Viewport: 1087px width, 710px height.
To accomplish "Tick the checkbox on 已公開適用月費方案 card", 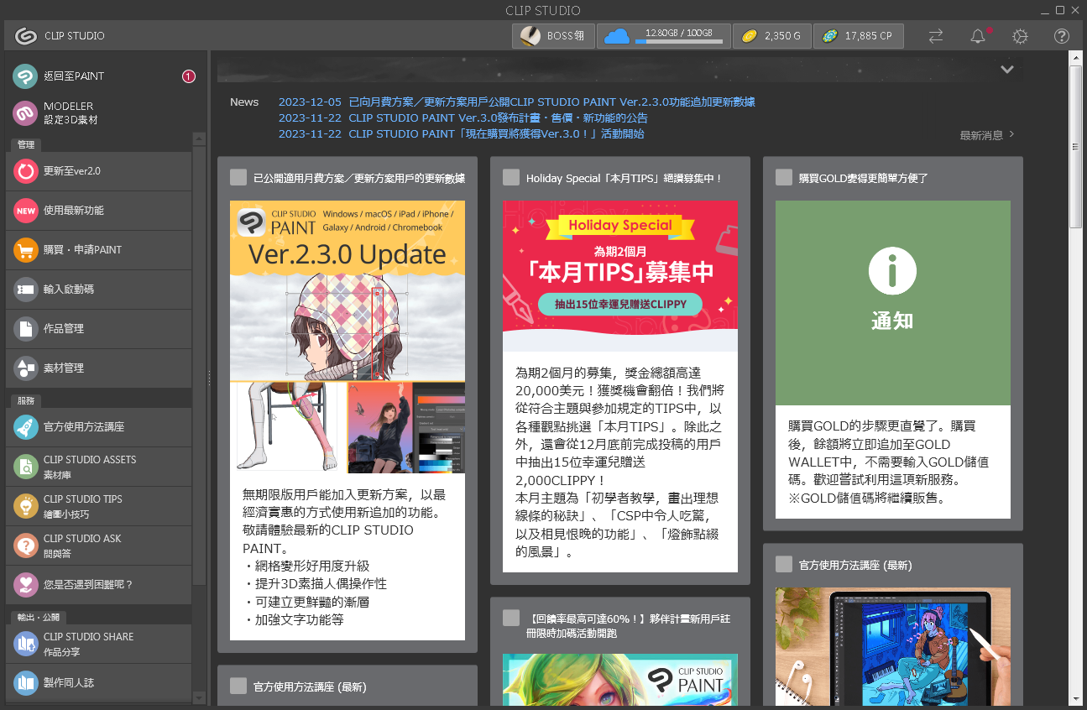I will point(238,178).
